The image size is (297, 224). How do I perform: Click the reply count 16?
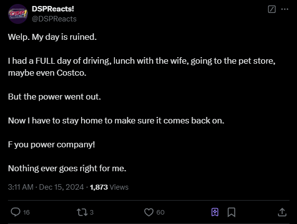point(26,212)
